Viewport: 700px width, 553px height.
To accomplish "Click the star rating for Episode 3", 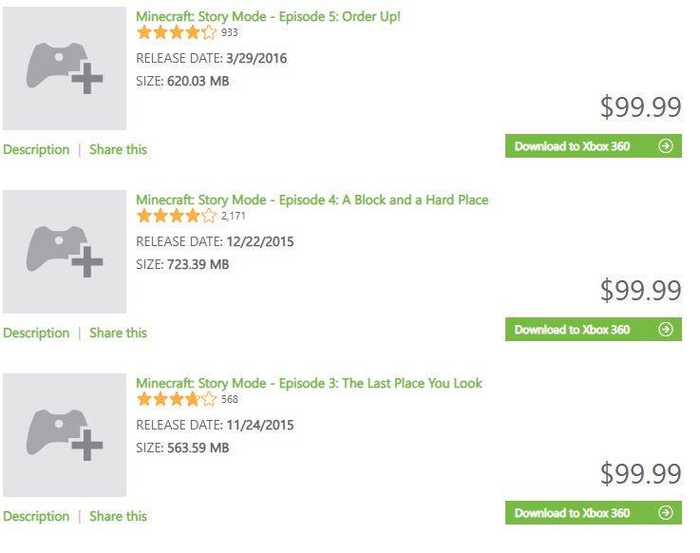I will tap(177, 400).
